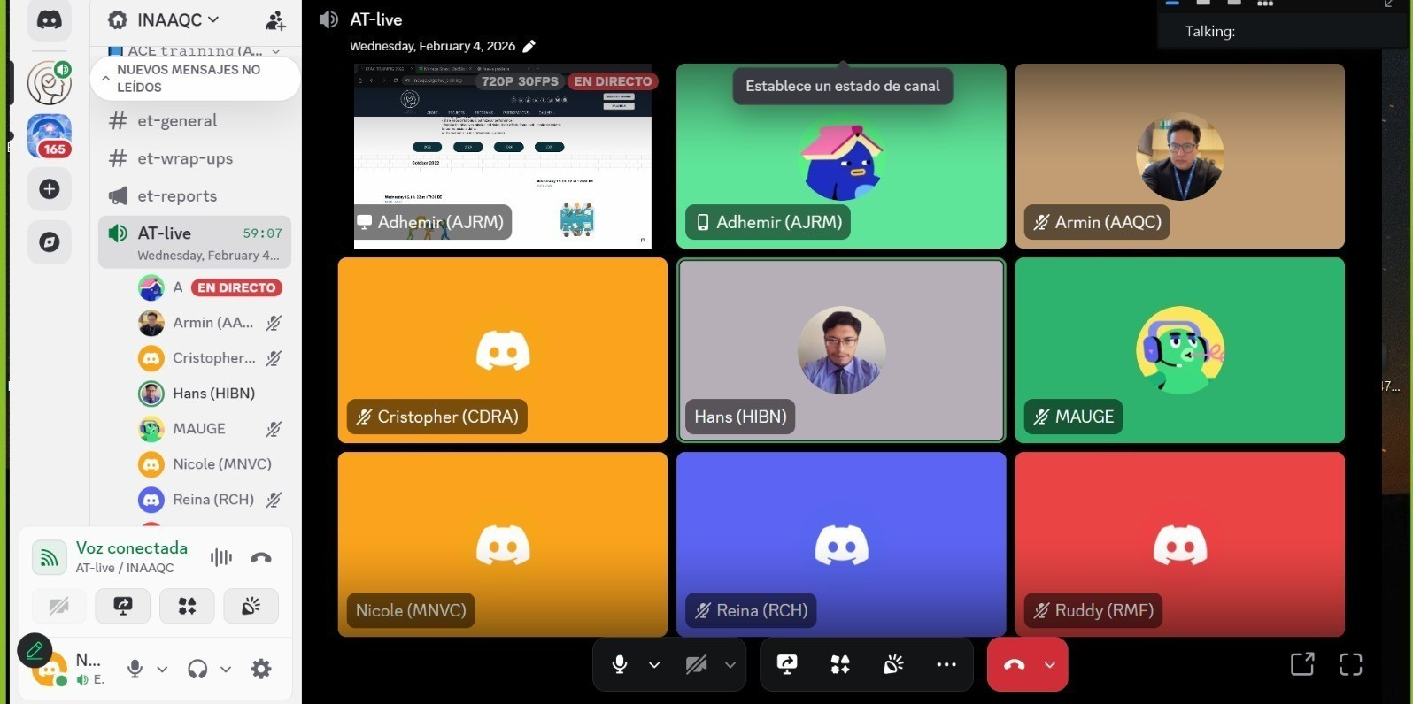The height and width of the screenshot is (704, 1413).
Task: Edit the channel status pencil next to date
Action: pos(529,46)
